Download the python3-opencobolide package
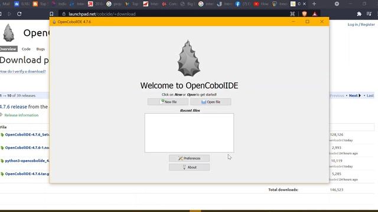This screenshot has height=212, width=378. click(27, 161)
